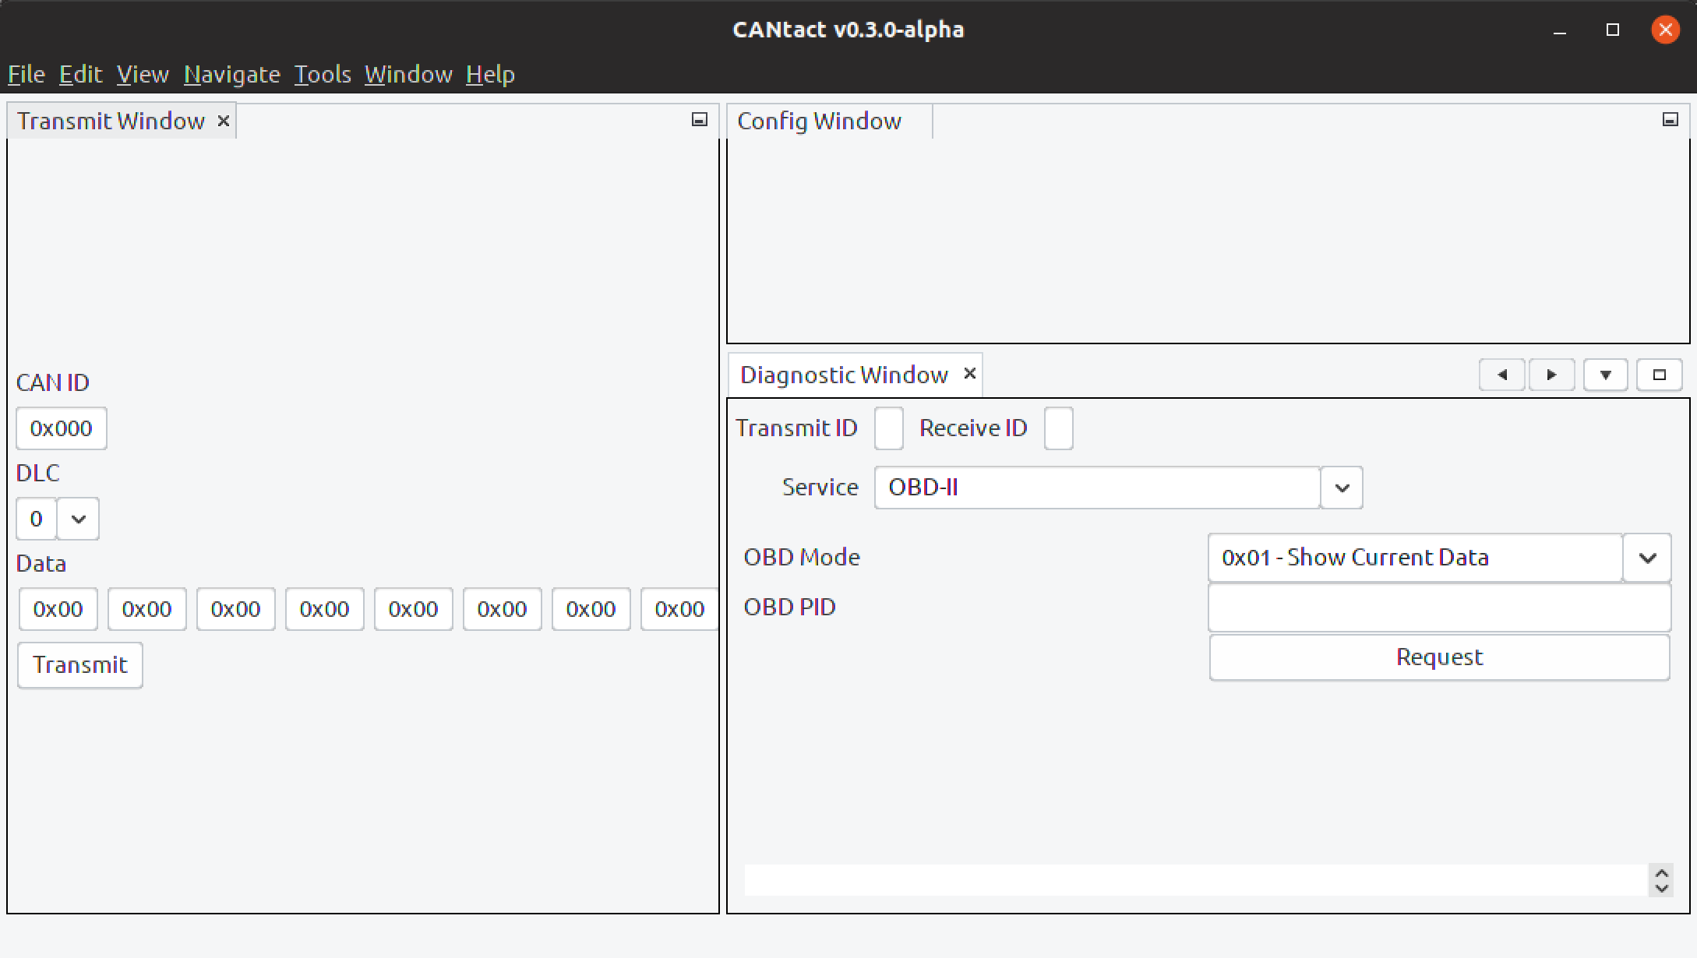Image resolution: width=1697 pixels, height=958 pixels.
Task: Click the fifth Data byte field
Action: 414,609
